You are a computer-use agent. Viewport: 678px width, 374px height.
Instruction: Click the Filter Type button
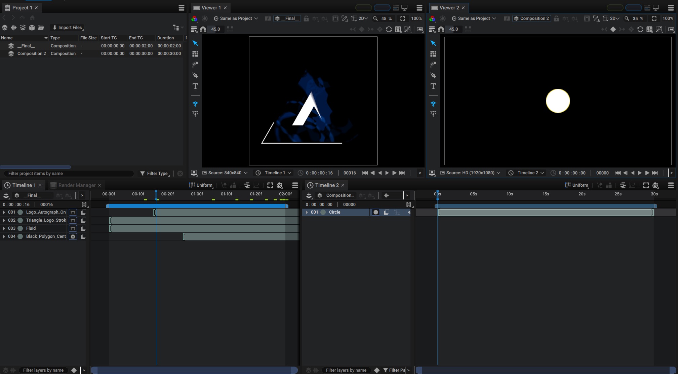click(x=154, y=174)
